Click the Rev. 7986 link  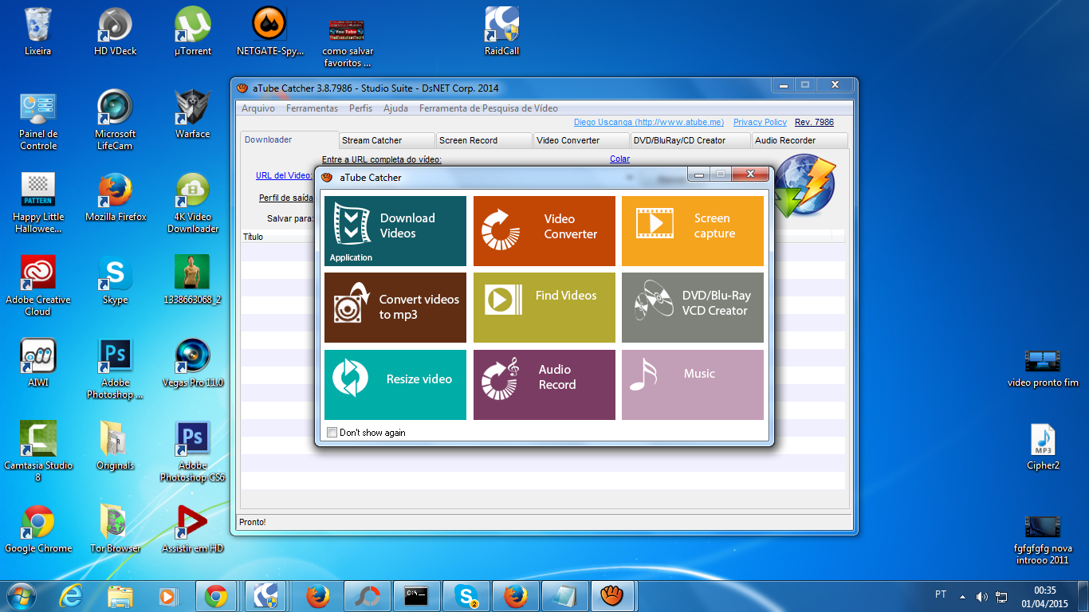click(814, 122)
